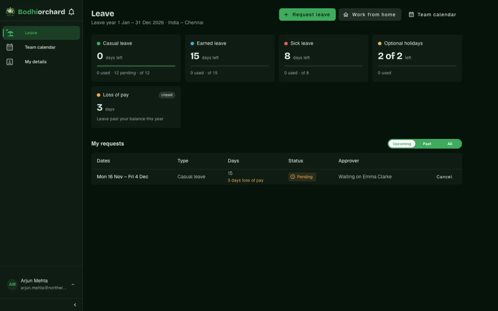Screen dimensions: 498x311
Task: Click the clock icon in Pending badge
Action: (x=293, y=177)
